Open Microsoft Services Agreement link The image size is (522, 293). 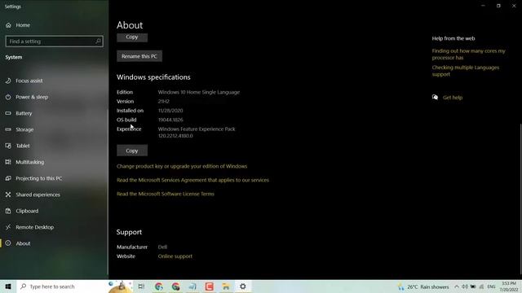click(192, 180)
